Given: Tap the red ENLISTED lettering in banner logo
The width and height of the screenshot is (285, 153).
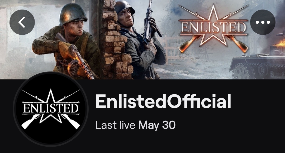Looking at the screenshot, I should pyautogui.click(x=213, y=27).
